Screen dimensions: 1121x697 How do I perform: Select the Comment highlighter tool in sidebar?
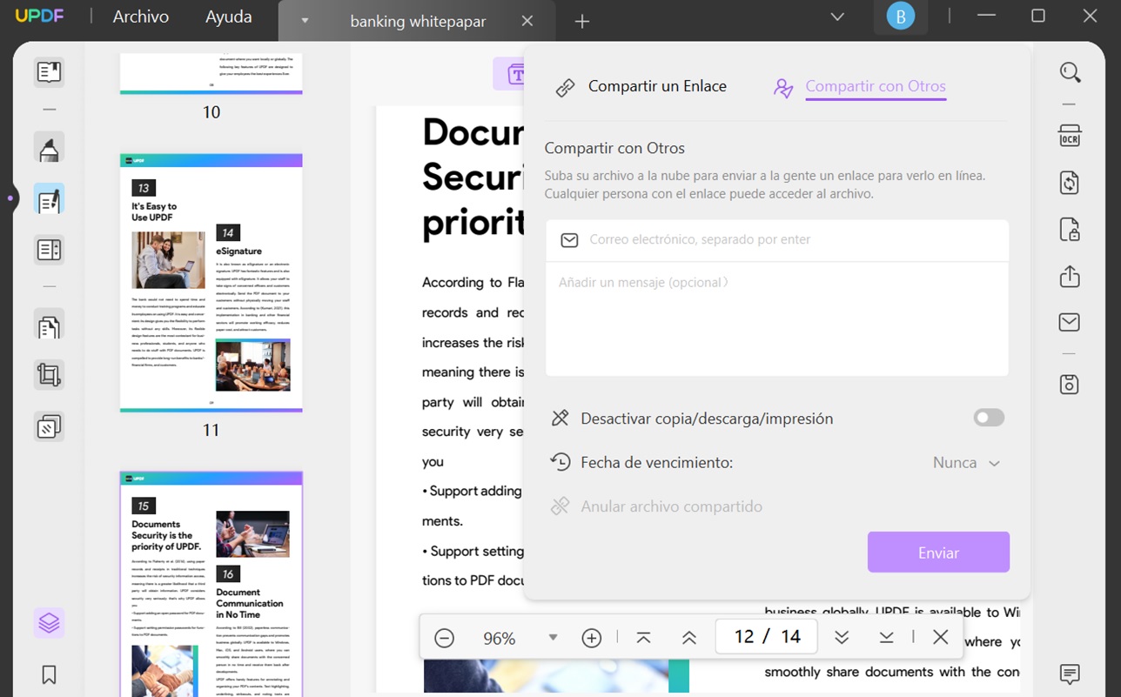click(49, 148)
